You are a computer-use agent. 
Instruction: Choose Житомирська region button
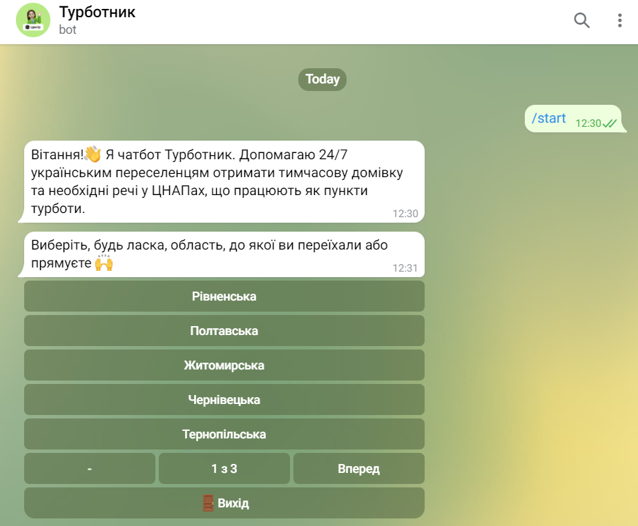[x=224, y=365]
